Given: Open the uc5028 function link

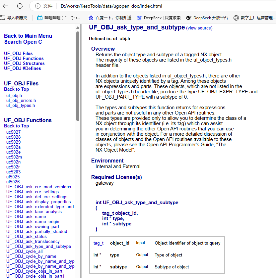Looking at the screenshot, I should (13, 137).
